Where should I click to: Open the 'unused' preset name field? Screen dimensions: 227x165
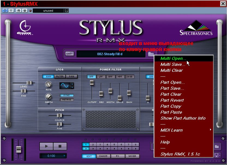[x=48, y=11]
